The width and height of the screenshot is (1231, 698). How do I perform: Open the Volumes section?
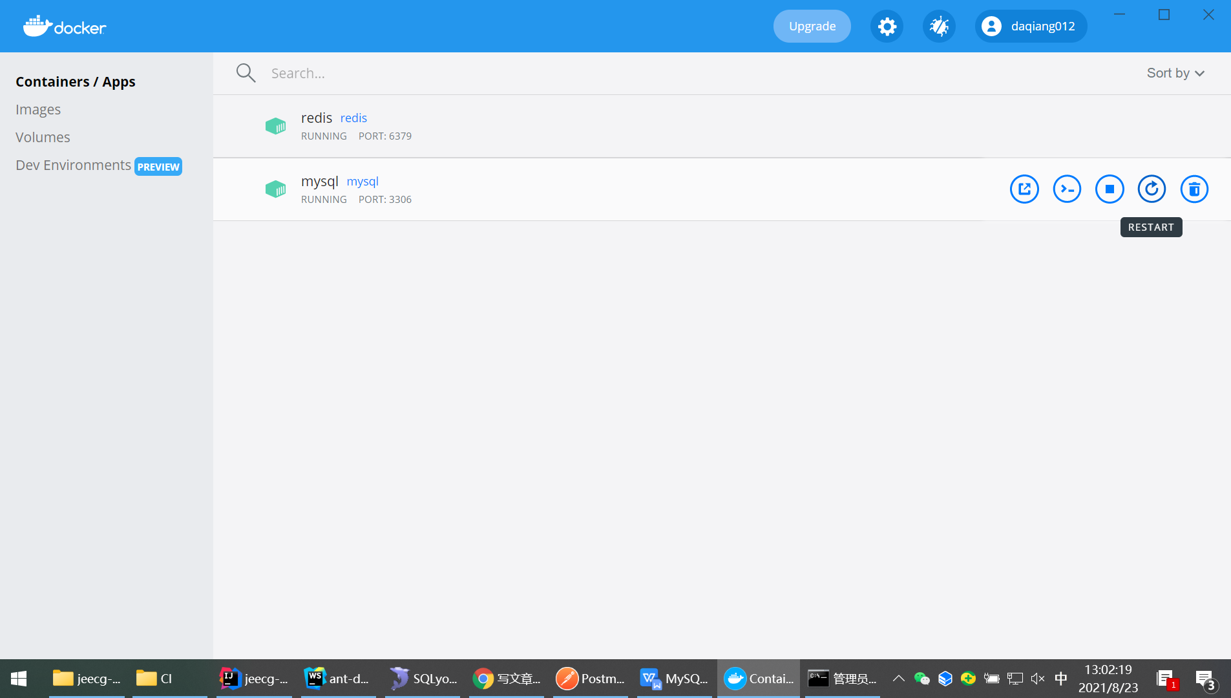point(43,138)
